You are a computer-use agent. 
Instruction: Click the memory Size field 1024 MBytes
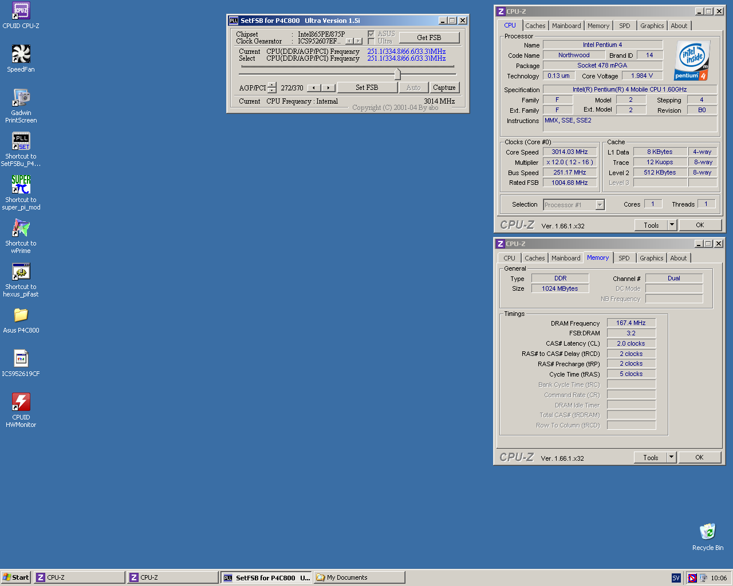coord(560,289)
